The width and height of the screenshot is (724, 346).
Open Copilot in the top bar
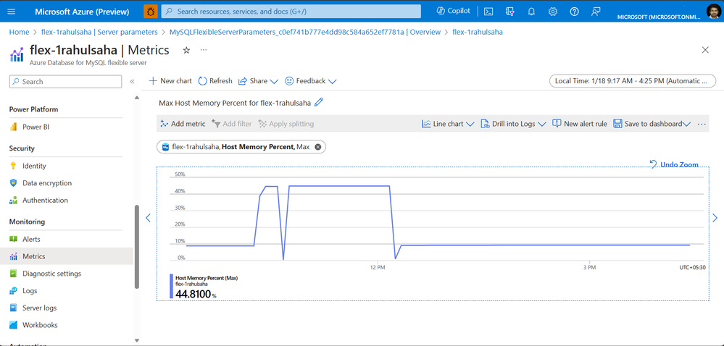(x=454, y=11)
